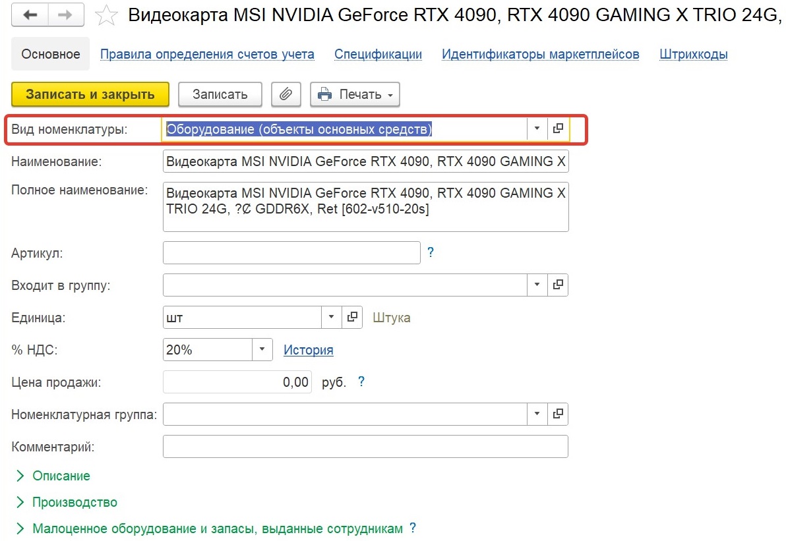
Task: Click the Цена продажи value 0,00
Action: point(237,382)
